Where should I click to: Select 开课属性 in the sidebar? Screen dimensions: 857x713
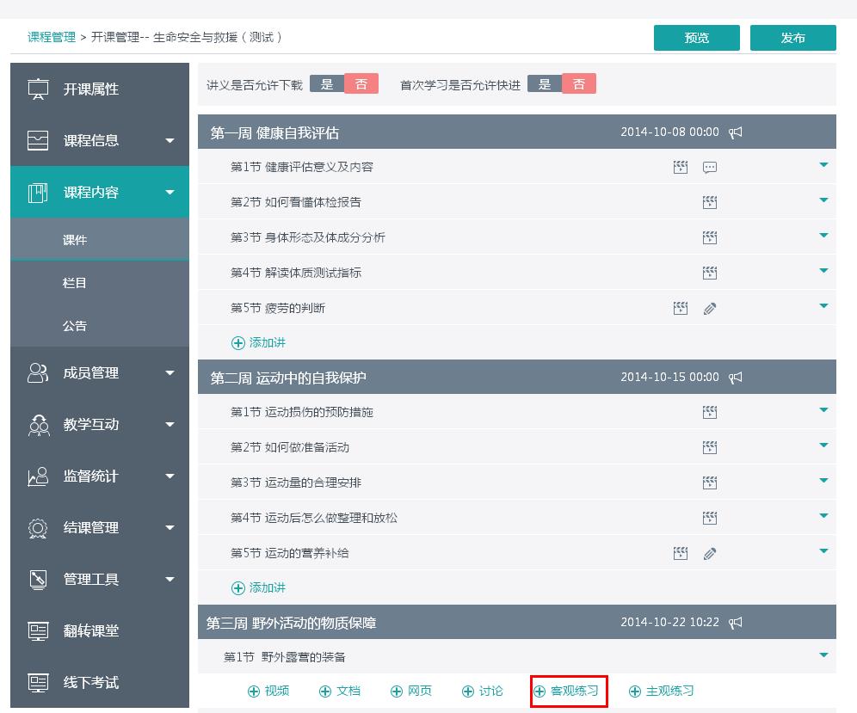[x=91, y=89]
